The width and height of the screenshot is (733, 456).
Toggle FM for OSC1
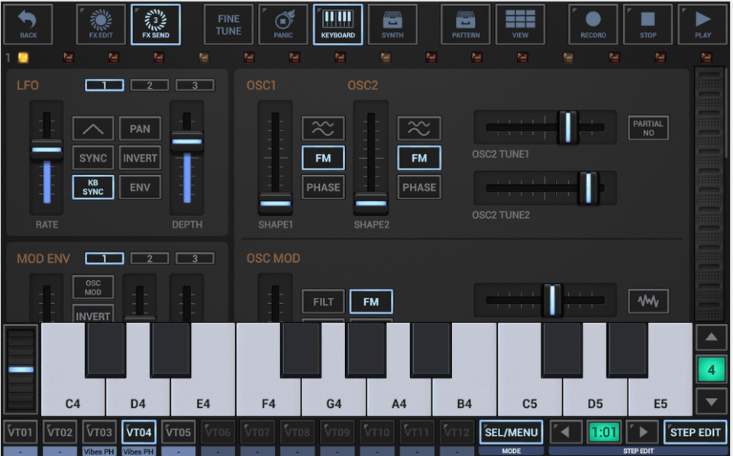click(x=323, y=158)
